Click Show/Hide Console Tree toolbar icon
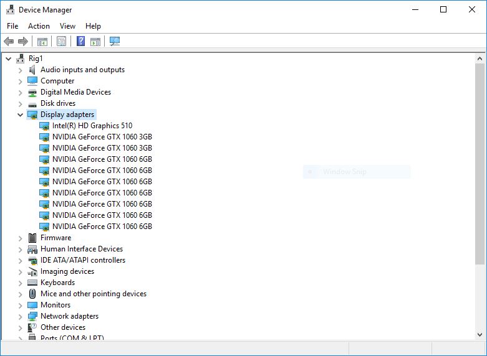This screenshot has height=356, width=487. 42,41
